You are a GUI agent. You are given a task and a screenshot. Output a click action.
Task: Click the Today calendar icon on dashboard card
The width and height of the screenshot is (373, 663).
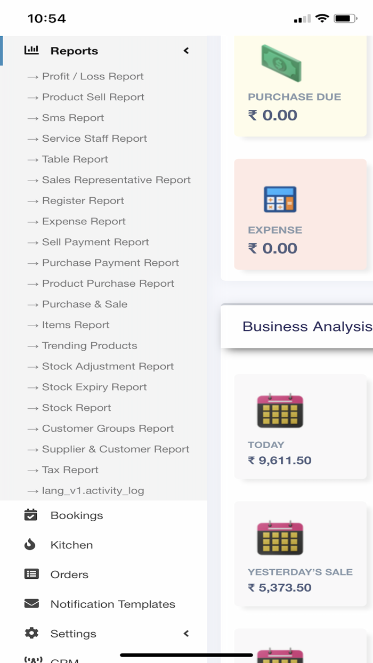tap(280, 410)
